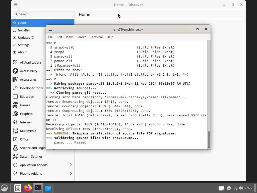Click the Discover sidebar Installed label
Image resolution: width=257 pixels, height=193 pixels.
tap(24, 30)
